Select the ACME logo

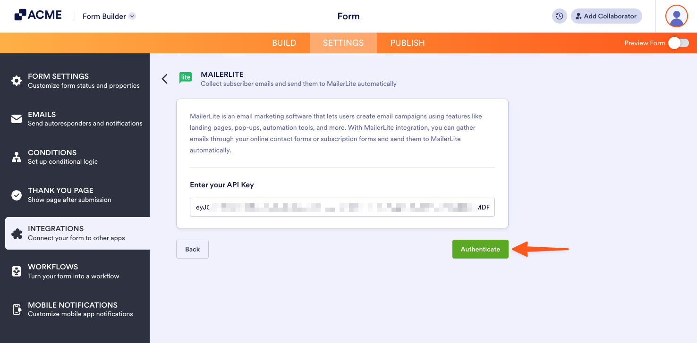click(38, 15)
